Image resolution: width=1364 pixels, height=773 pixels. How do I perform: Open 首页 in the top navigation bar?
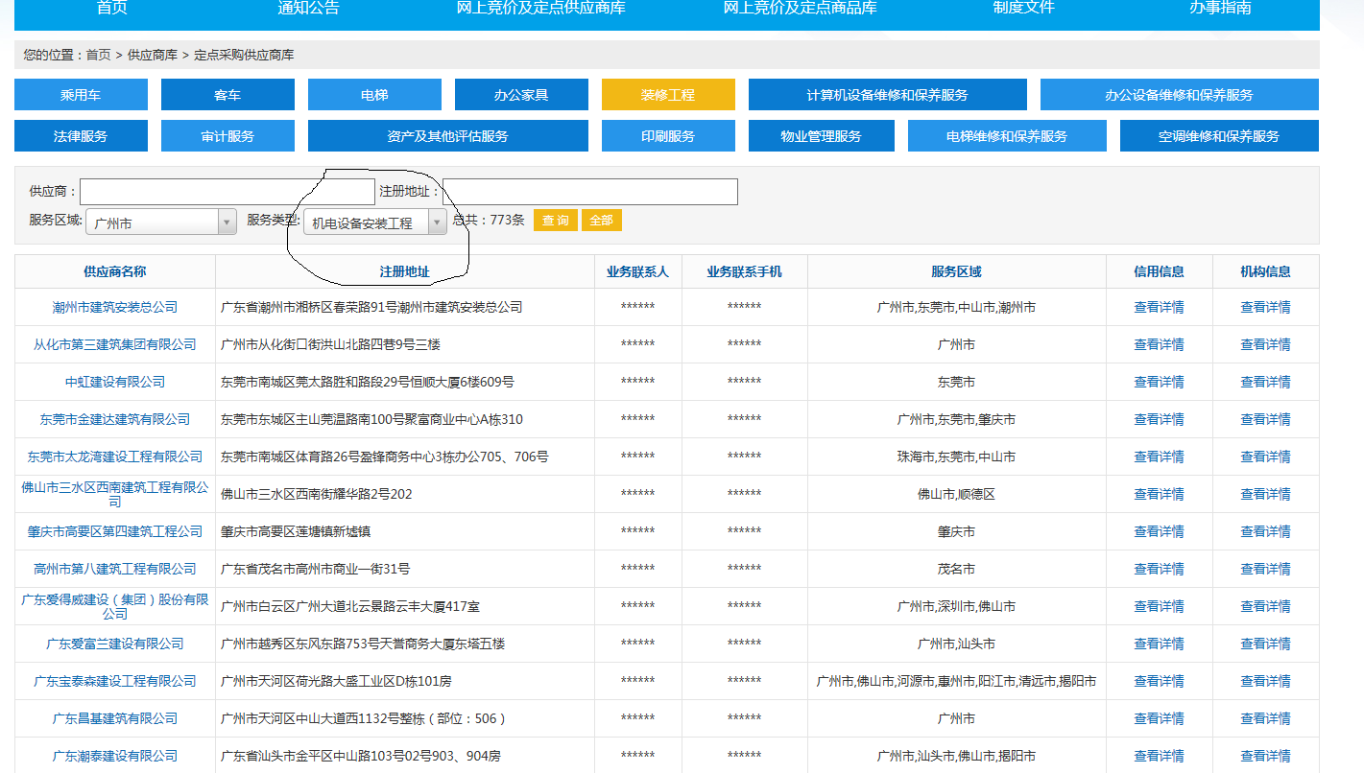pos(108,10)
